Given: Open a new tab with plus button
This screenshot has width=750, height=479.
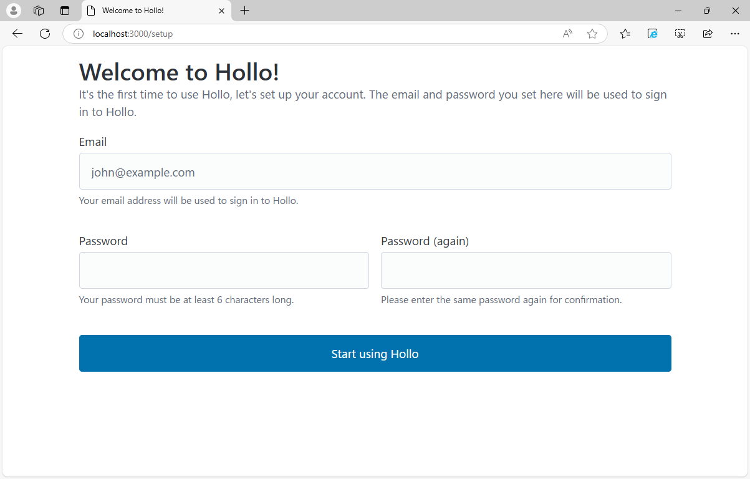Looking at the screenshot, I should 245,11.
